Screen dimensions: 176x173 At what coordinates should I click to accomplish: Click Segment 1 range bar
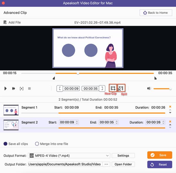point(93,113)
